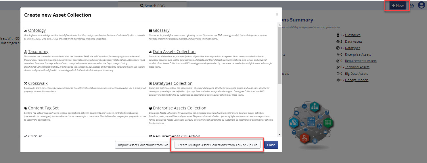Click the Datatypes Collection icon

pos(150,84)
